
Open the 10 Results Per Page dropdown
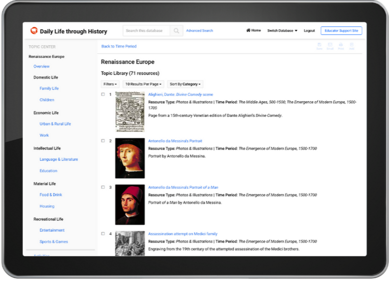(x=143, y=84)
